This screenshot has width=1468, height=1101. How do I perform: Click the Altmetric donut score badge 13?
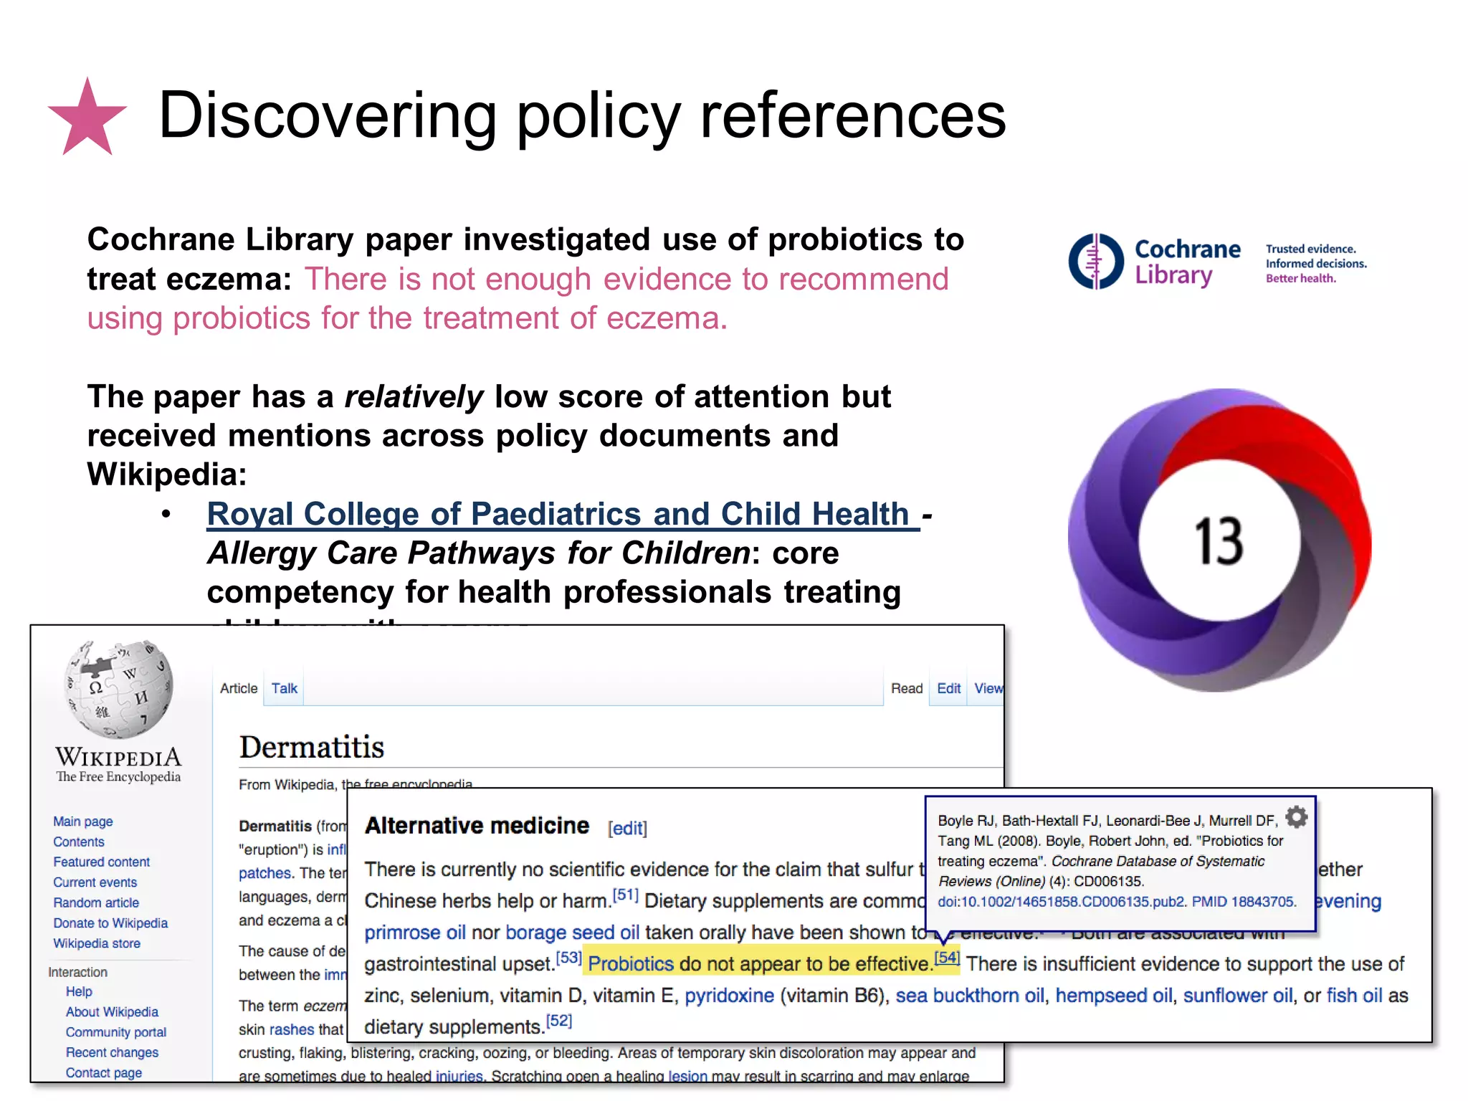tap(1219, 540)
